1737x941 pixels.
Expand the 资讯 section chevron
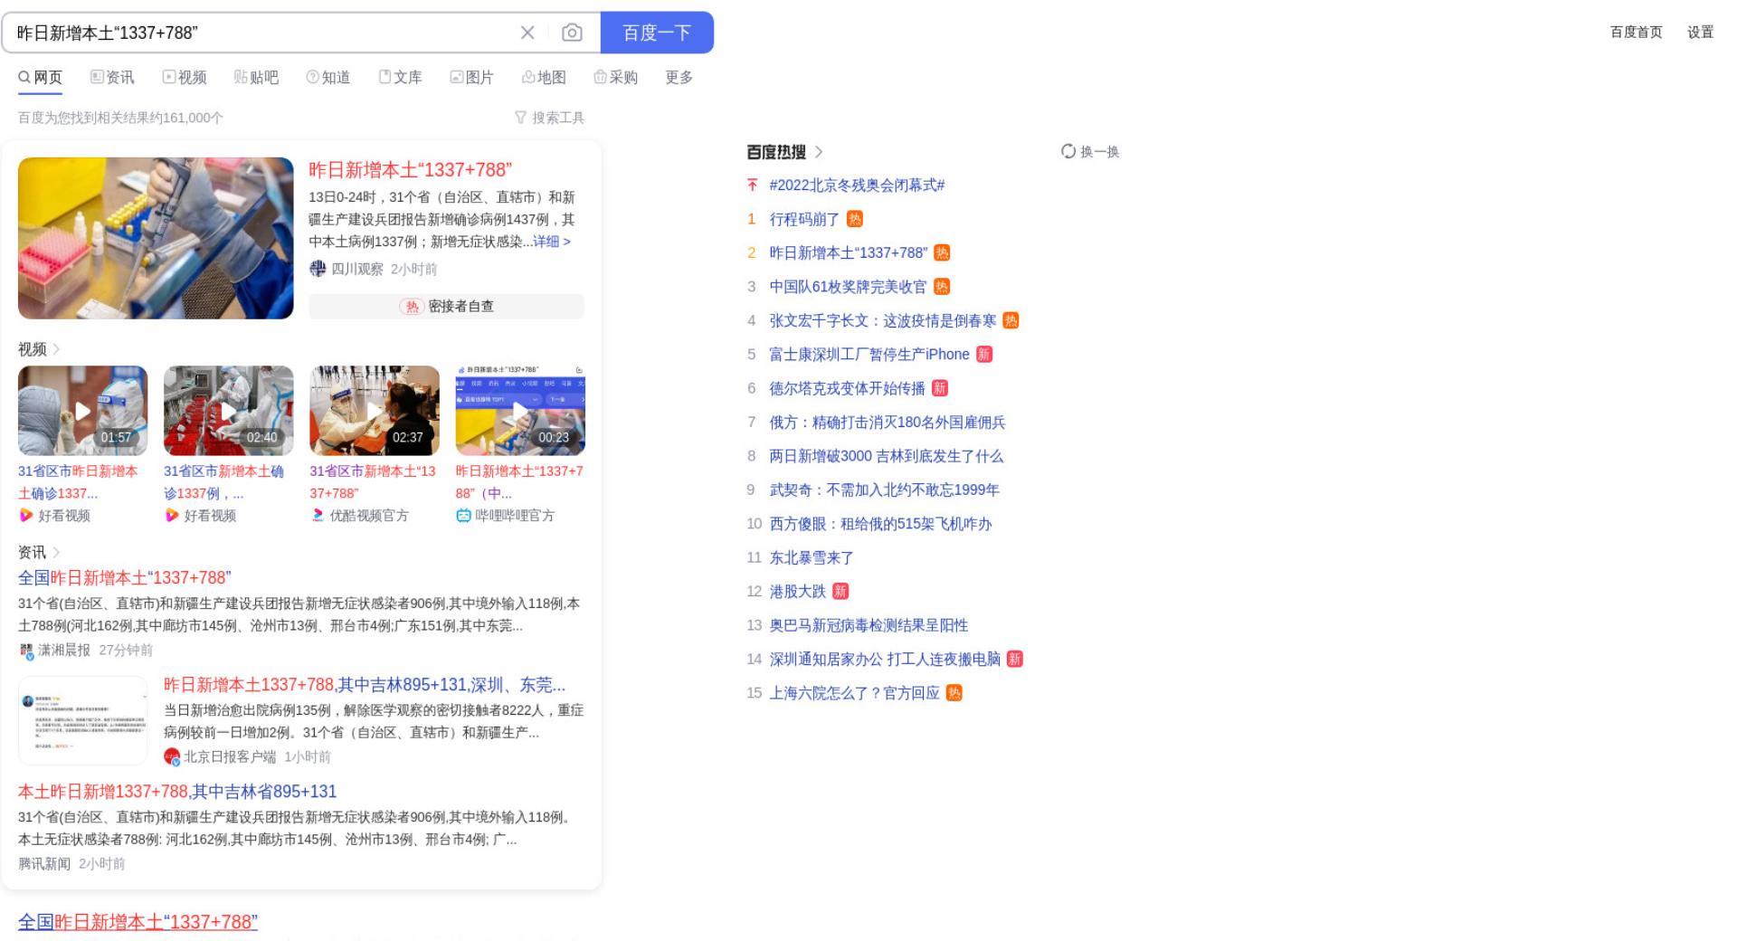[57, 552]
